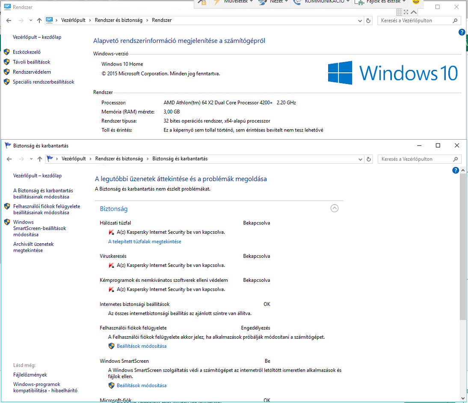468x403 pixels.
Task: Open A Biztonság és karbantartás beállításainak módosítása
Action: coord(43,194)
